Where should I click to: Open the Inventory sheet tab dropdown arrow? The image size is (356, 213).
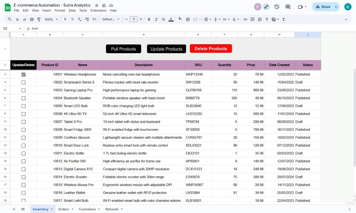[52, 209]
